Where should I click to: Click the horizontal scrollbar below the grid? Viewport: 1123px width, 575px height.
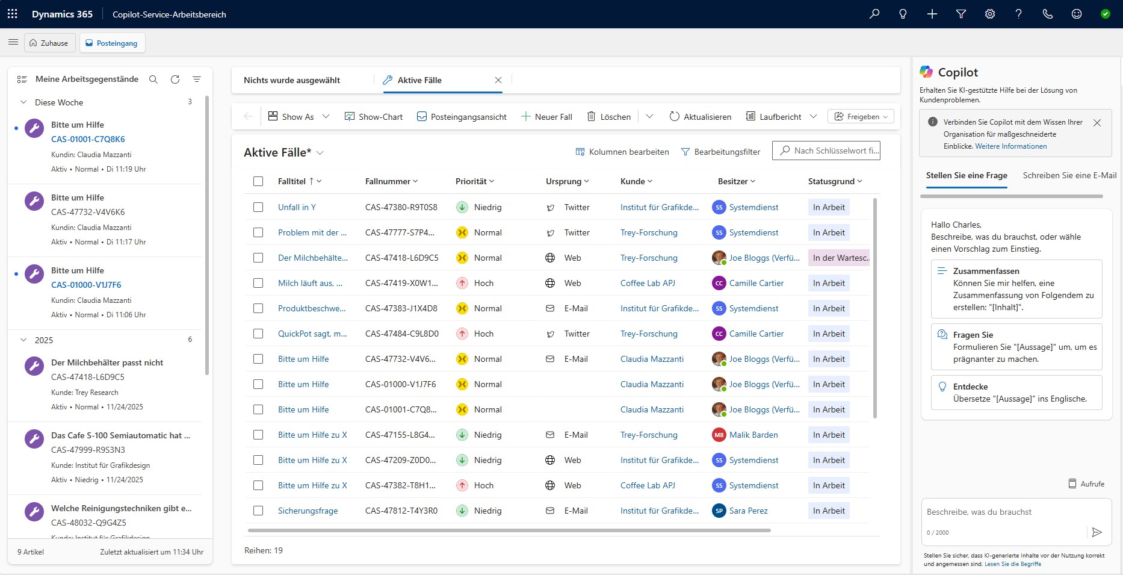click(x=509, y=530)
